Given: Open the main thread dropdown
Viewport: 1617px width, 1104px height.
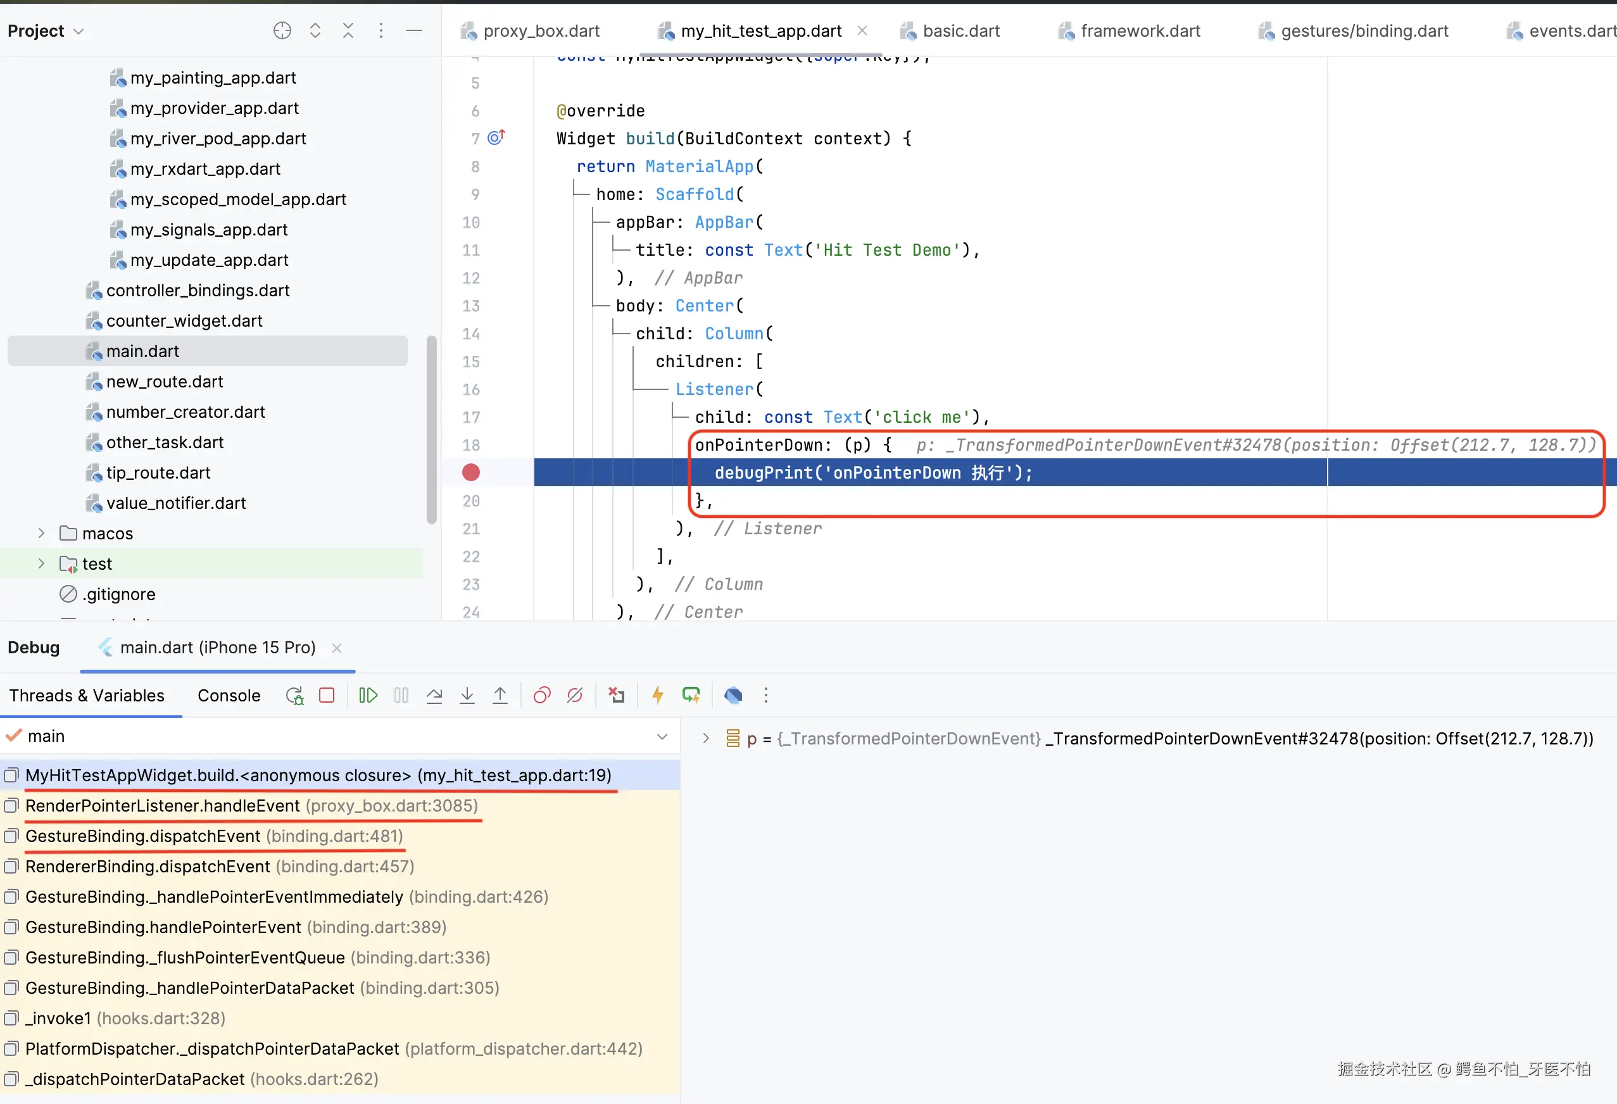Looking at the screenshot, I should point(662,737).
